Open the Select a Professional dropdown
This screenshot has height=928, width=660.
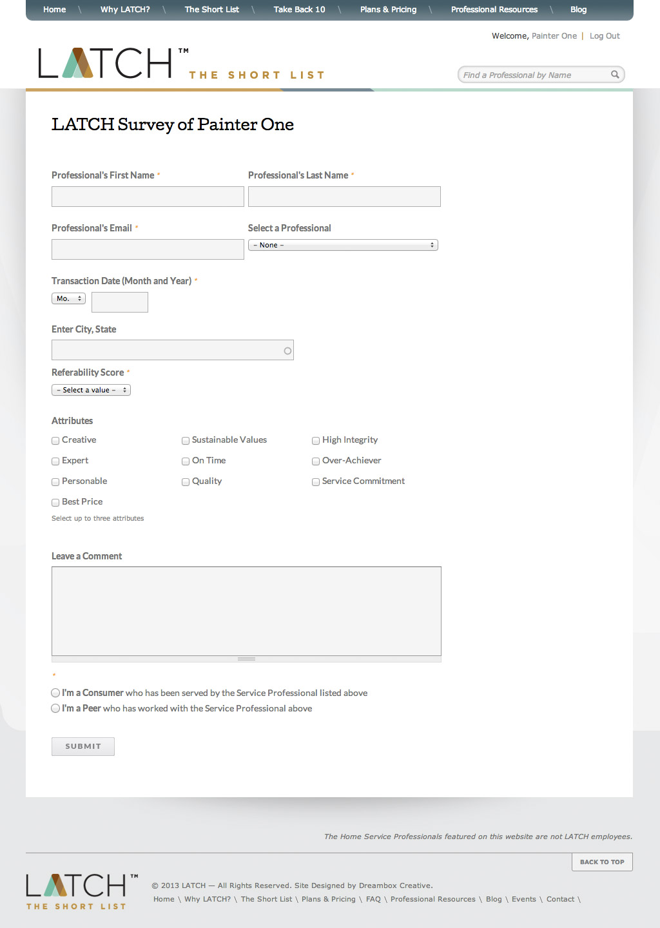(343, 245)
